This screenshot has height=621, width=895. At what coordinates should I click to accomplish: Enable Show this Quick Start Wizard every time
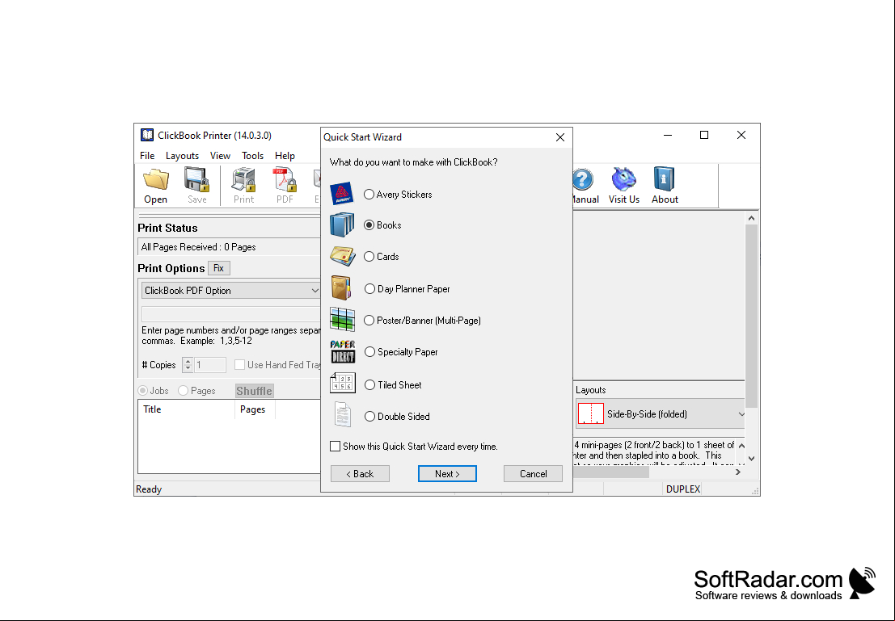point(335,447)
